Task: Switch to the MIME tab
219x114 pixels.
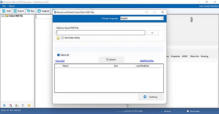Action: point(185,56)
